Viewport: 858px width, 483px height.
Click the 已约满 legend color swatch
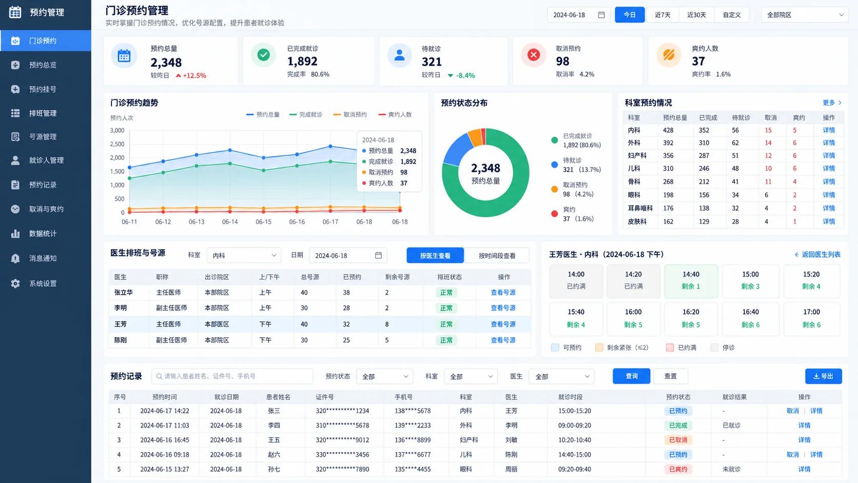tap(670, 347)
